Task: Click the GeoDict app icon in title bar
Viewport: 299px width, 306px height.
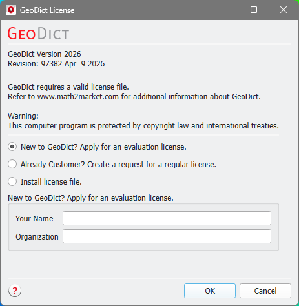Action: coord(11,10)
